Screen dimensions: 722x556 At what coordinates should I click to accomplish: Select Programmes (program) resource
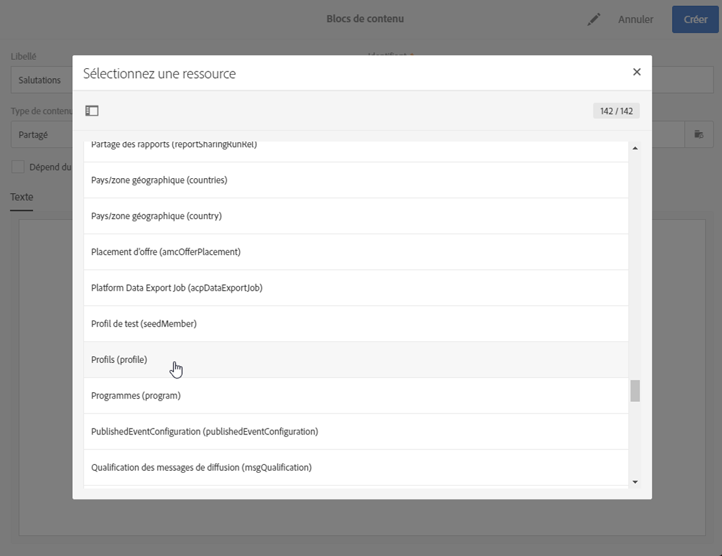click(136, 395)
